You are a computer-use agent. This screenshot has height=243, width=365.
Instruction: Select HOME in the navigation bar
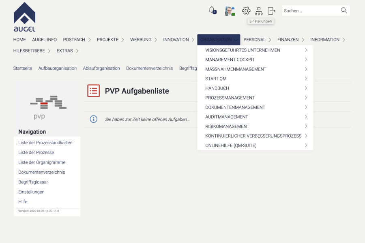[19, 39]
